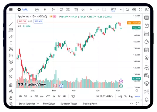Toggle stay in drawing mode
Image resolution: width=157 pixels, height=112 pixels.
pos(11,91)
